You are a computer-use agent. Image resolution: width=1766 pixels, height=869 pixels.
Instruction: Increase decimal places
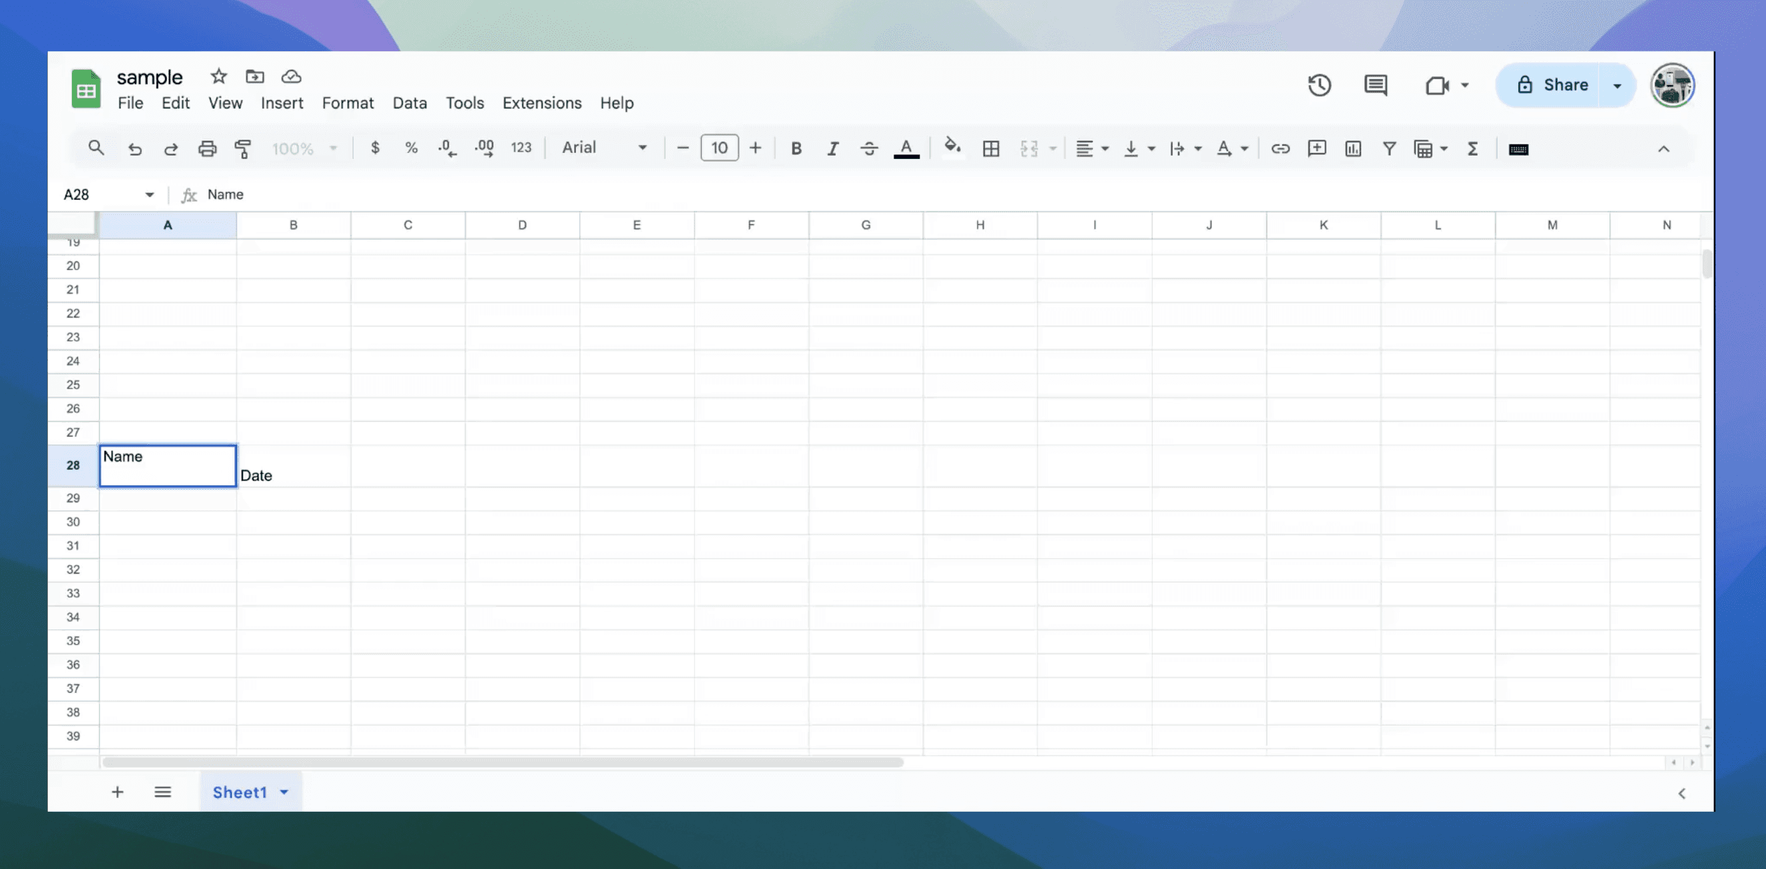click(484, 148)
